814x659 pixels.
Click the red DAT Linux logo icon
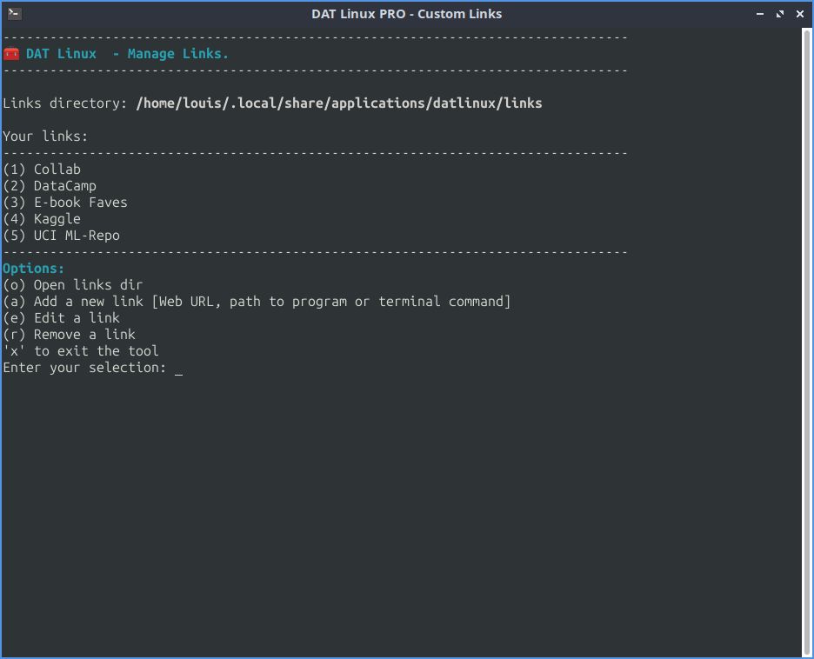coord(10,53)
